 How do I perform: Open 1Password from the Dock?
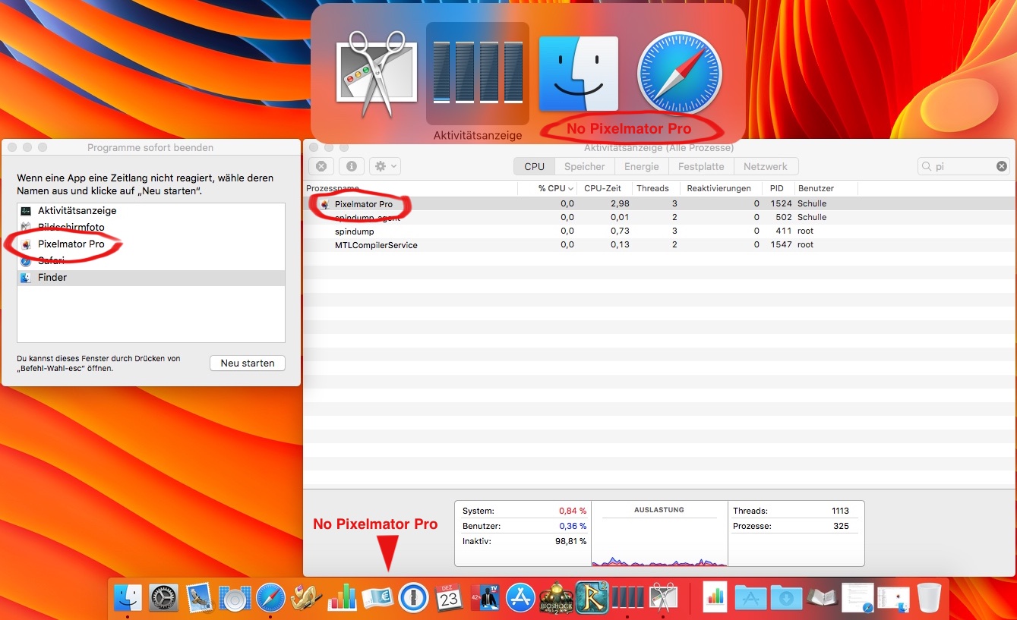pyautogui.click(x=413, y=598)
